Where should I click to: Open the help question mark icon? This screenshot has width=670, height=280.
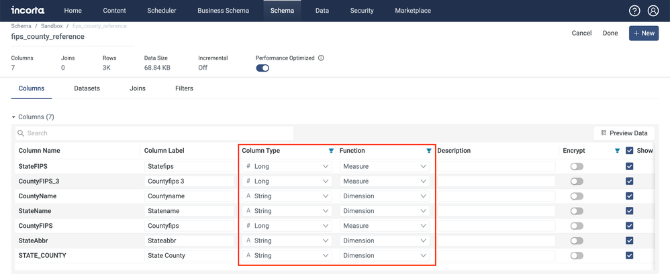point(634,11)
